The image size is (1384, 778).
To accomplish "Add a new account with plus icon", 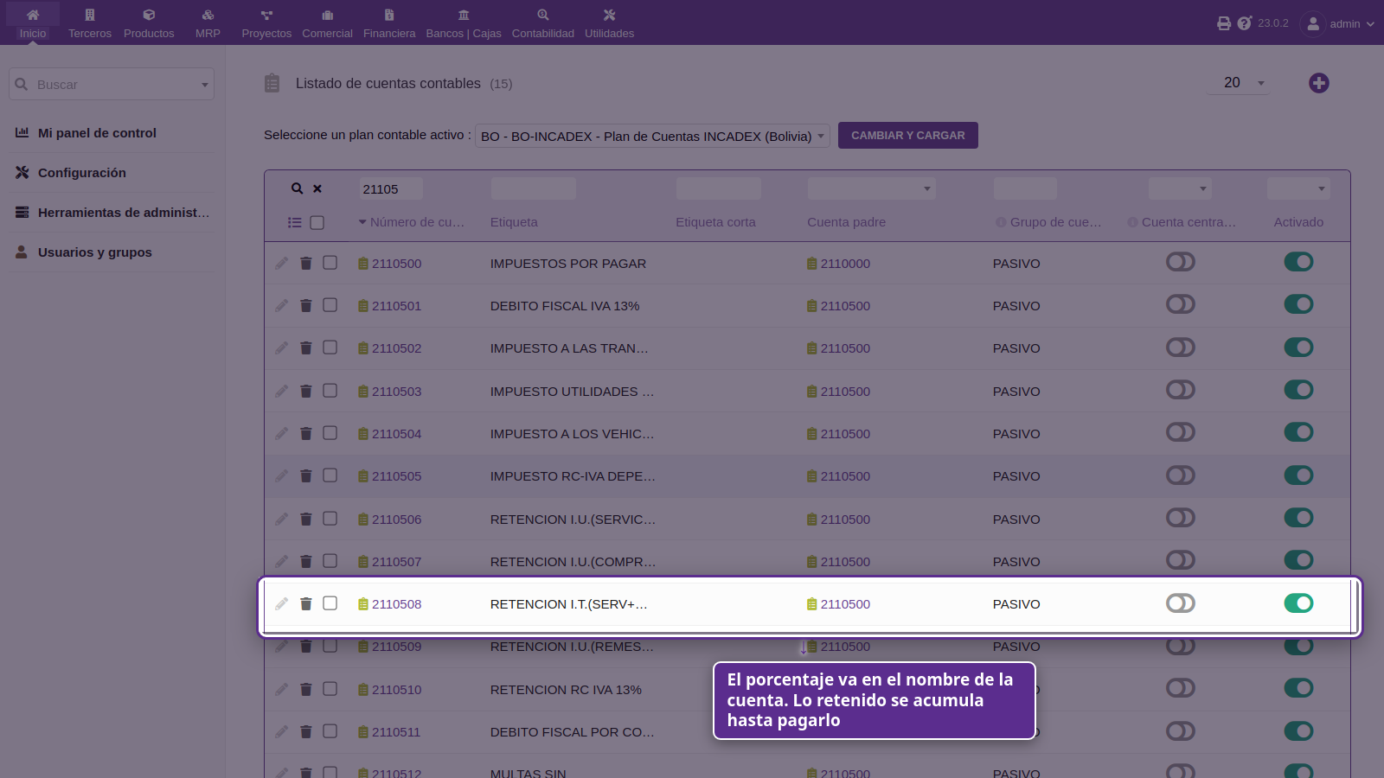I will click(1319, 83).
